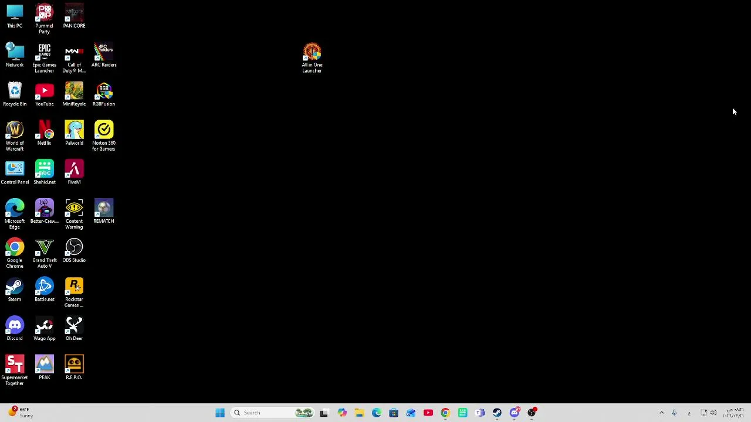Select the Netflix desktop shortcut

44,134
